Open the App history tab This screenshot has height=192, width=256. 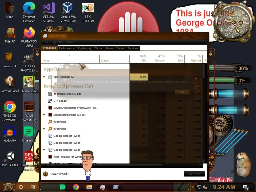click(x=84, y=48)
